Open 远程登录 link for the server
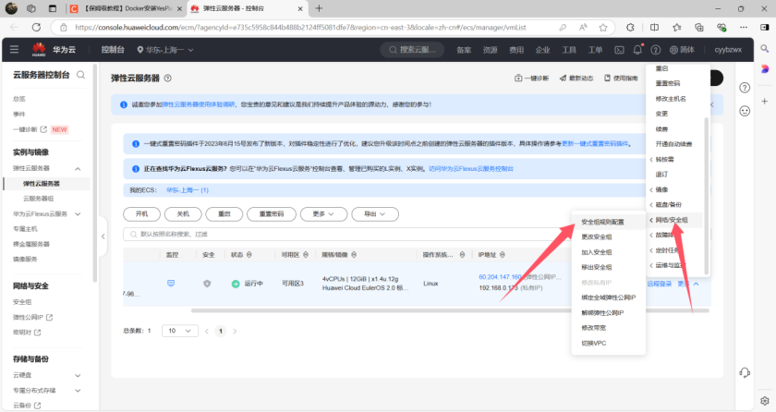Viewport: 776px width, 412px height. [660, 284]
